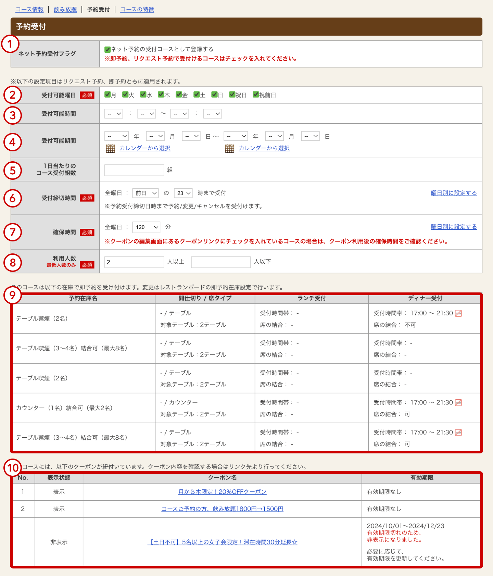Uncheck 月 (Monday) checkbox

click(108, 95)
